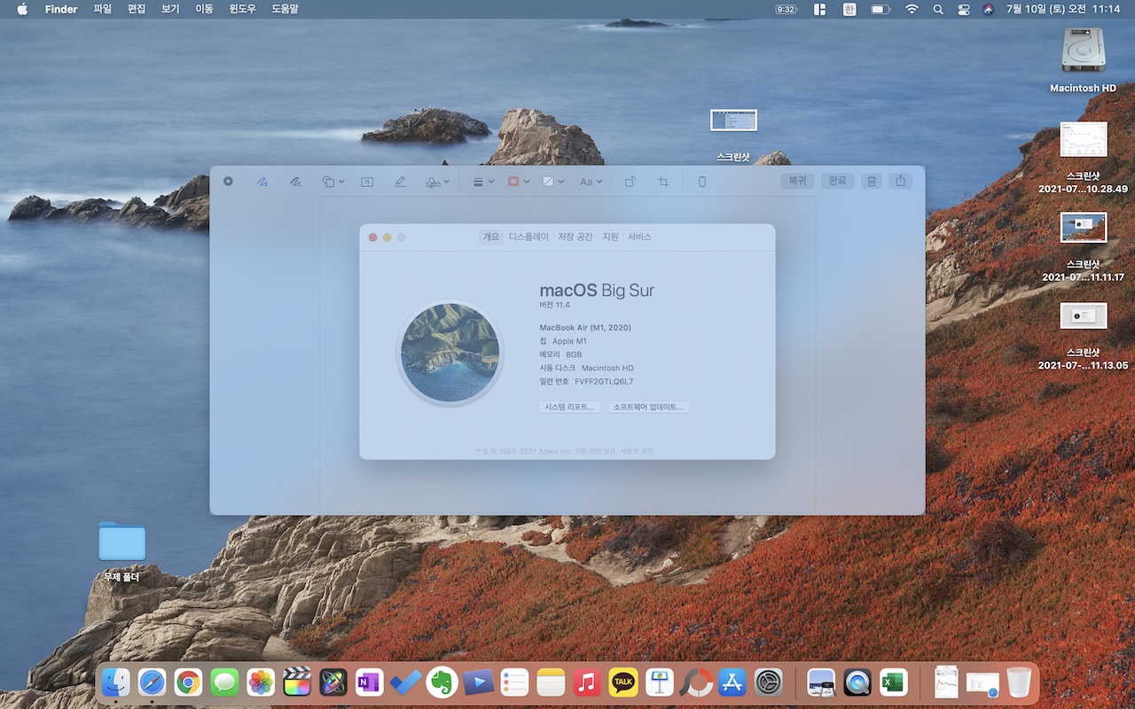The height and width of the screenshot is (709, 1135).
Task: Rotate the image with the rotate icon
Action: [630, 181]
